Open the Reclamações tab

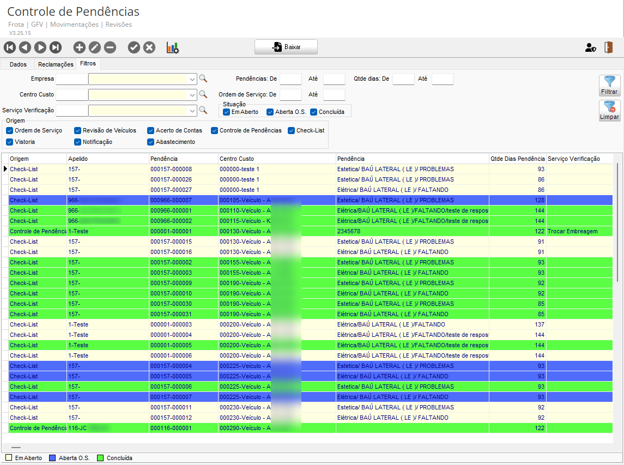click(56, 64)
